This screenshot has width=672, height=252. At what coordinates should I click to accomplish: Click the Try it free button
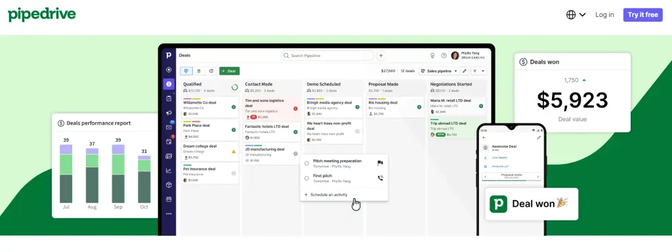pos(642,14)
